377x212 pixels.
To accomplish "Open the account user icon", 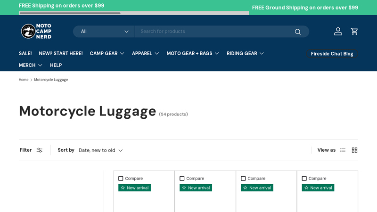I will click(338, 32).
